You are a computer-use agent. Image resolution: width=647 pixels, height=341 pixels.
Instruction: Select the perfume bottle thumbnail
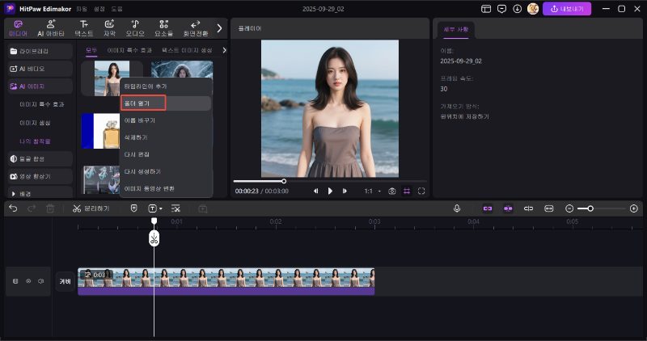pos(100,131)
